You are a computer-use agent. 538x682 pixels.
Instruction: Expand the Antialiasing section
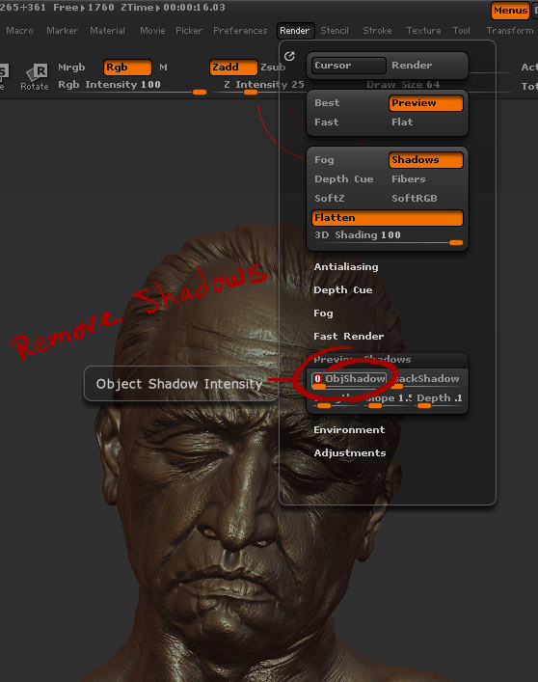click(x=346, y=266)
